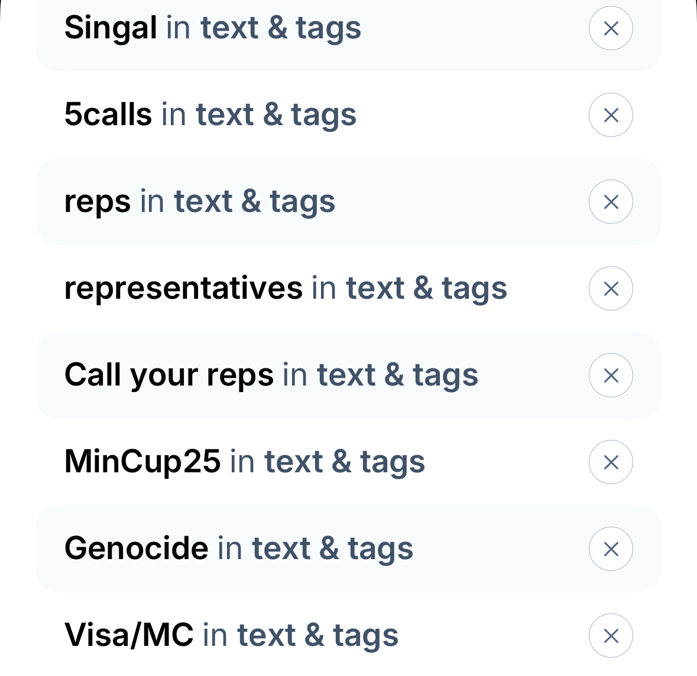The width and height of the screenshot is (697, 676).
Task: Click the X beside reps filter
Action: pyautogui.click(x=611, y=202)
